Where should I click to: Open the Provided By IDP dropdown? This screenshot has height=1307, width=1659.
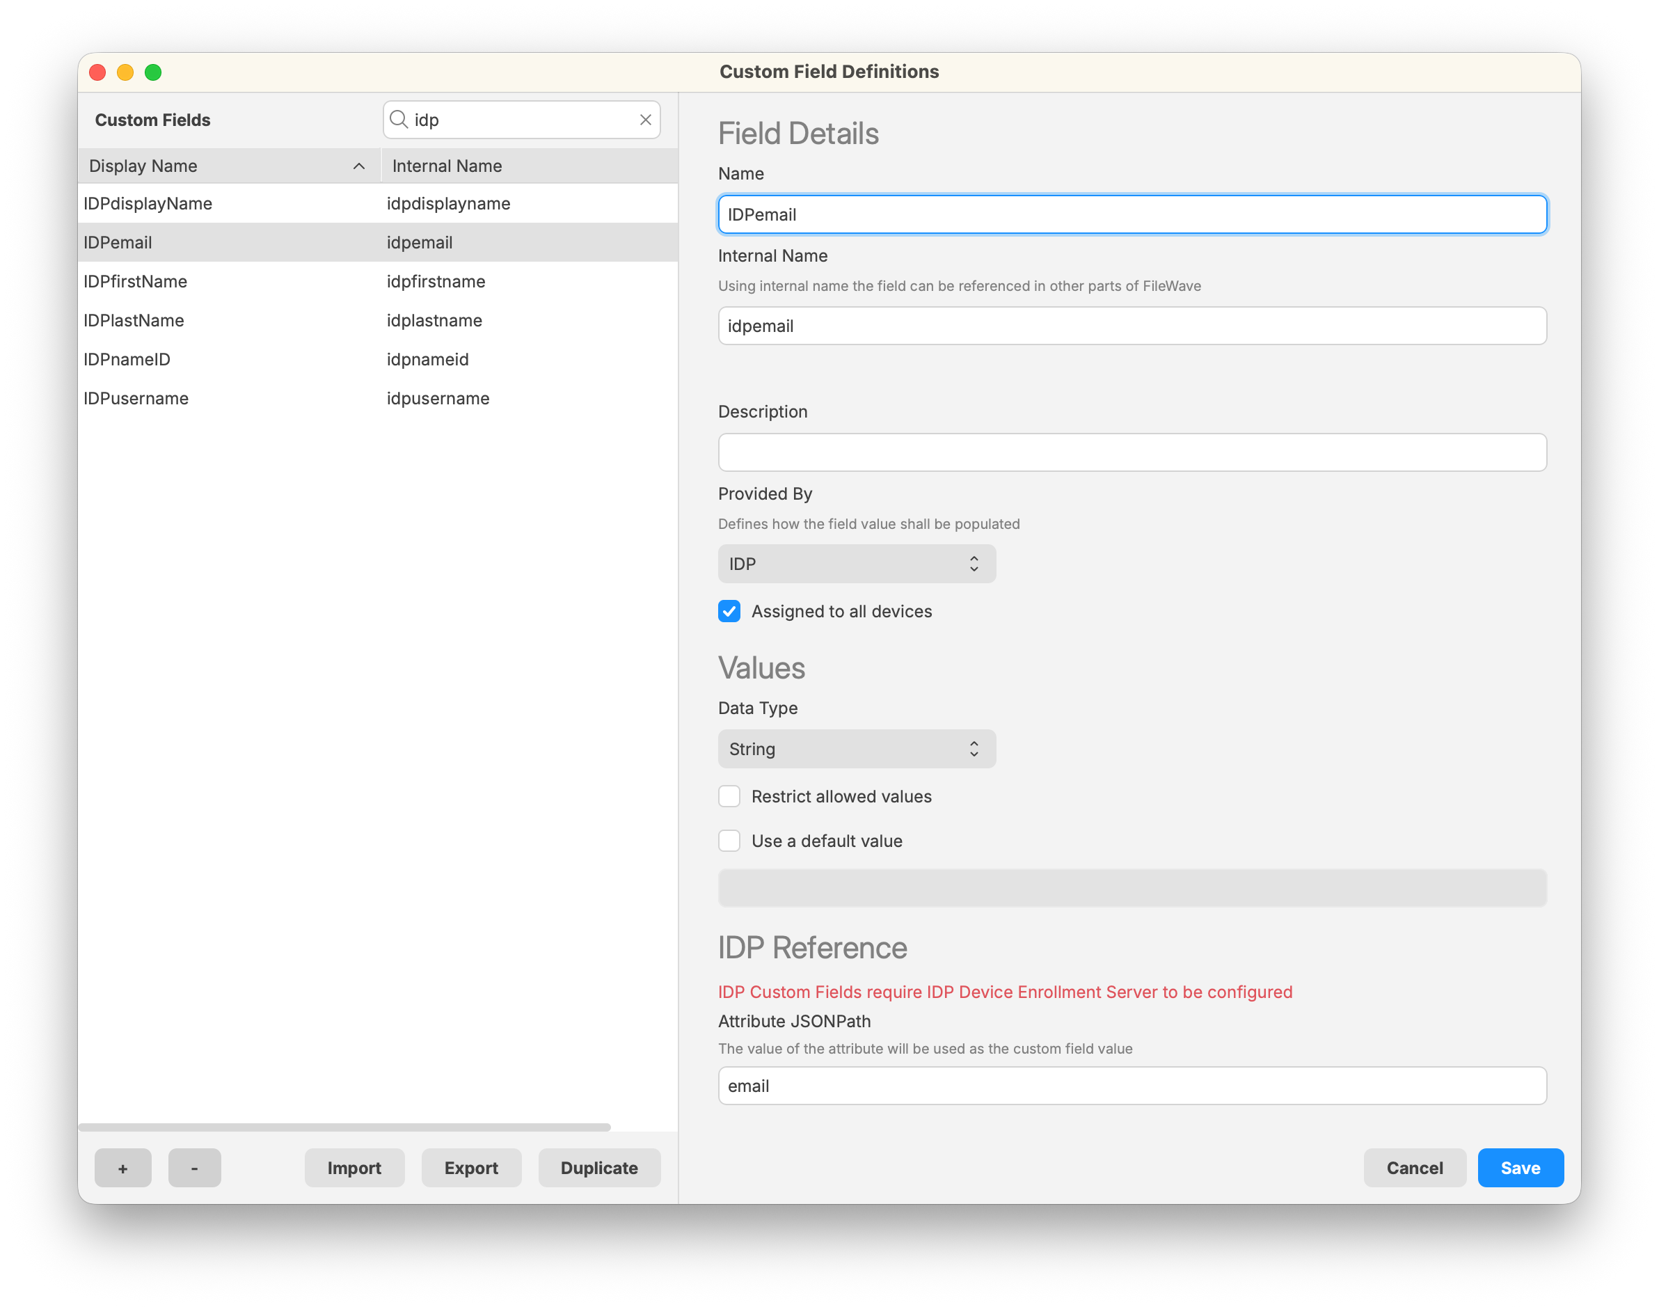[856, 564]
